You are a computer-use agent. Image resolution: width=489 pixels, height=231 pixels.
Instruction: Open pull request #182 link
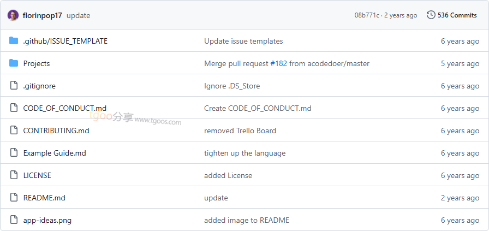pos(278,63)
